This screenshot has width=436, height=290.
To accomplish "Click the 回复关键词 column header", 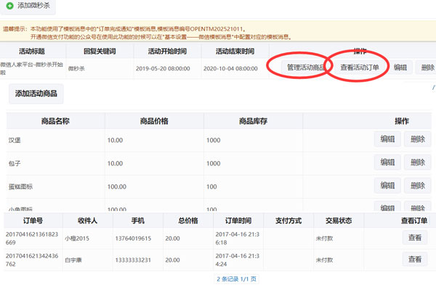I will 100,51.
